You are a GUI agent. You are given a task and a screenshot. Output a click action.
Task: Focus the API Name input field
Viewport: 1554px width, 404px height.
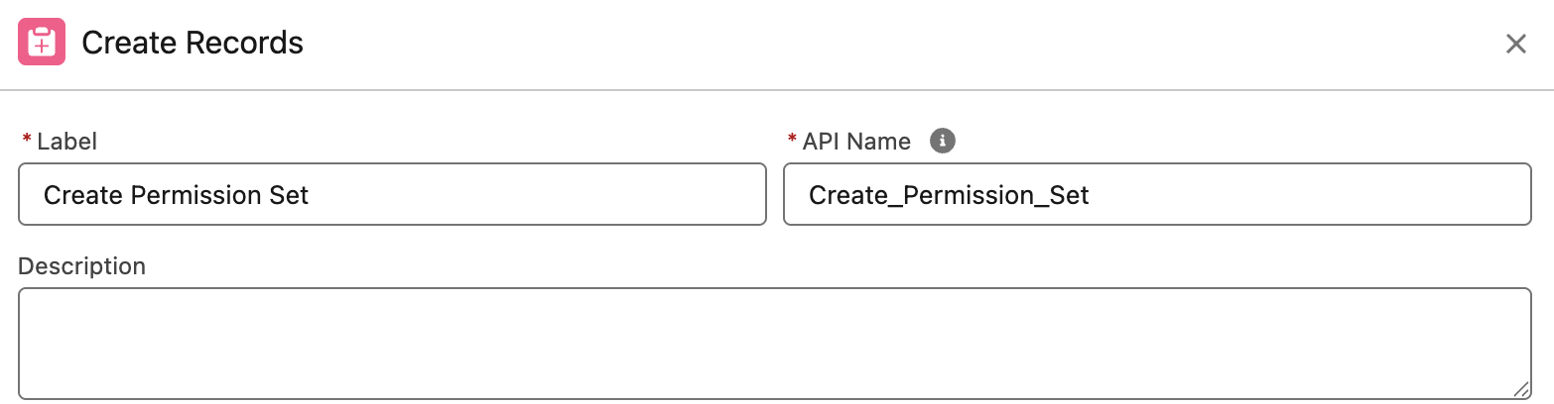1157,194
